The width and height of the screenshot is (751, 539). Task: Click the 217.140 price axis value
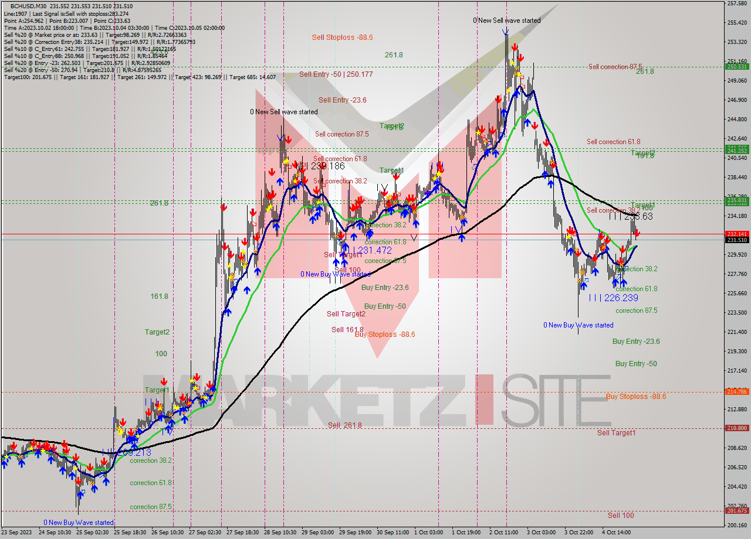tap(737, 371)
